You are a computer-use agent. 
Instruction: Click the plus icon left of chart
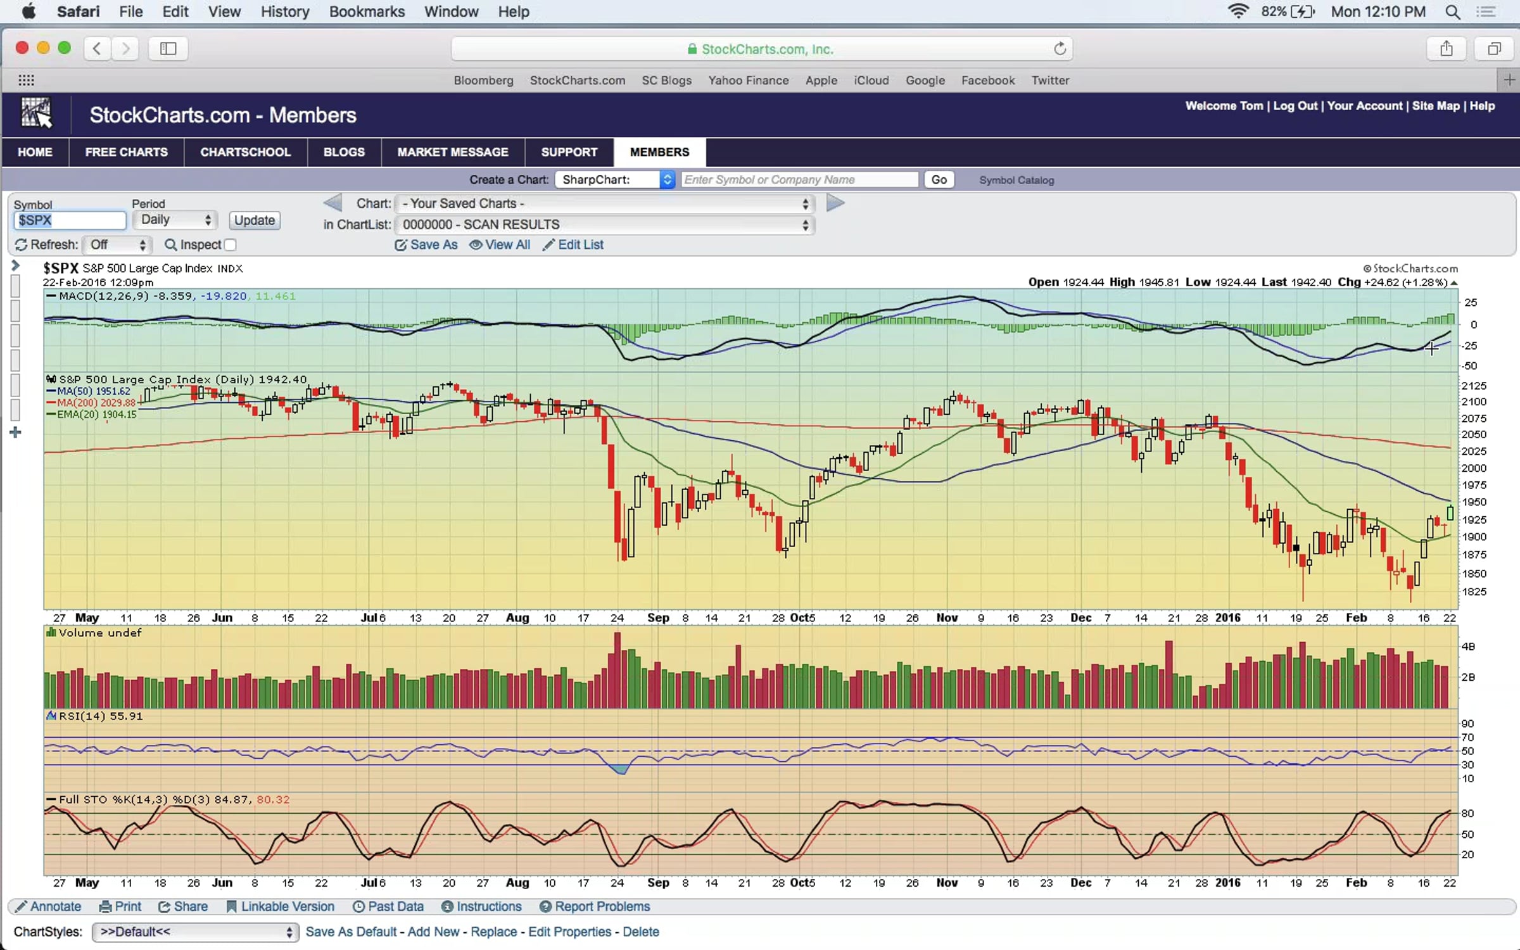[x=16, y=433]
